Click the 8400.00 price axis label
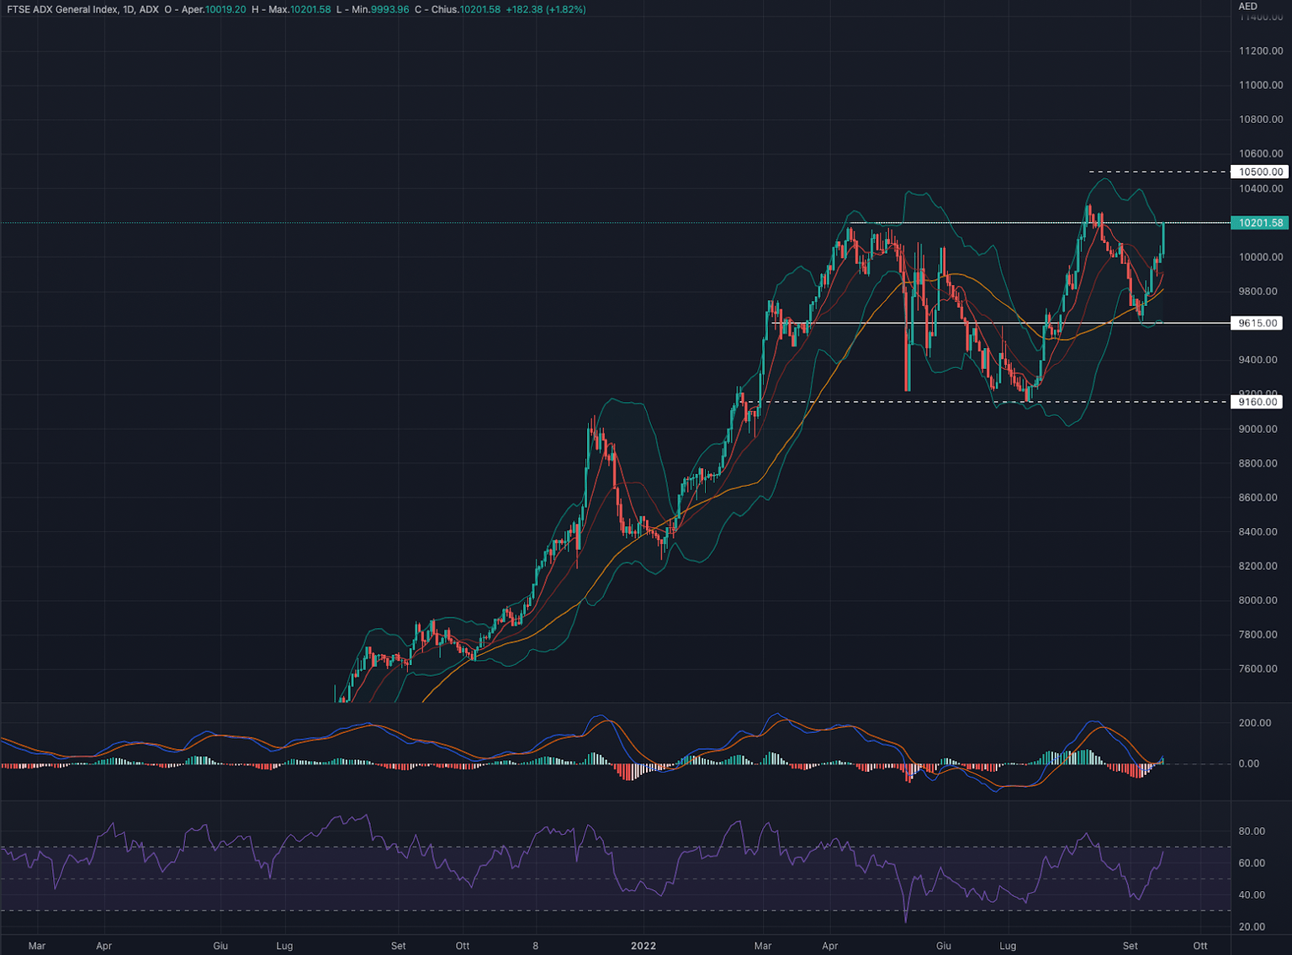Image resolution: width=1292 pixels, height=955 pixels. click(x=1258, y=532)
